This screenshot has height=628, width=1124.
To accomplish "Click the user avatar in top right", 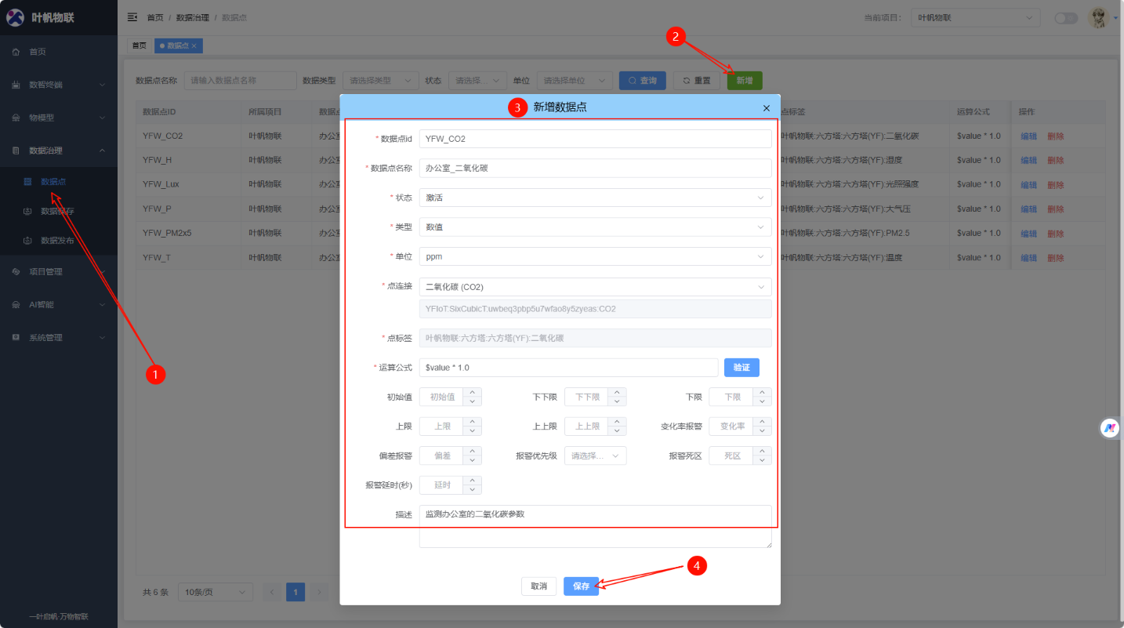I will [1099, 17].
